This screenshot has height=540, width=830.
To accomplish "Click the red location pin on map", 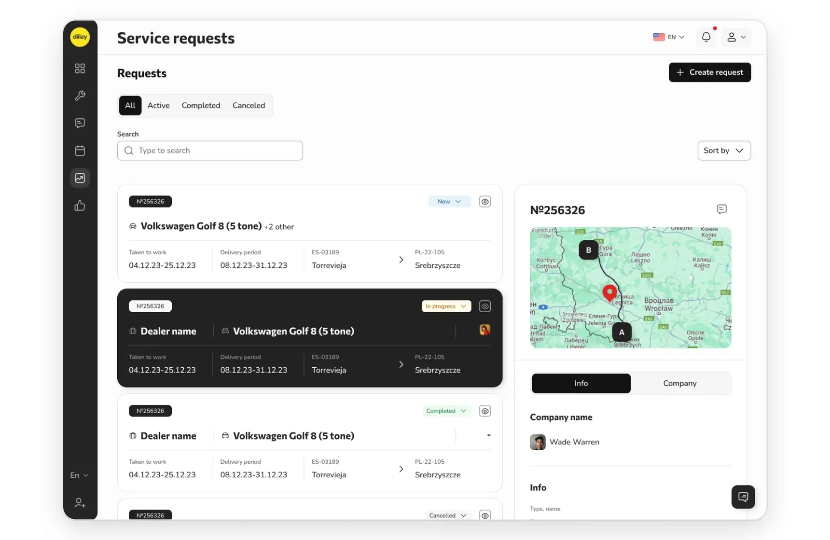I will [x=609, y=293].
